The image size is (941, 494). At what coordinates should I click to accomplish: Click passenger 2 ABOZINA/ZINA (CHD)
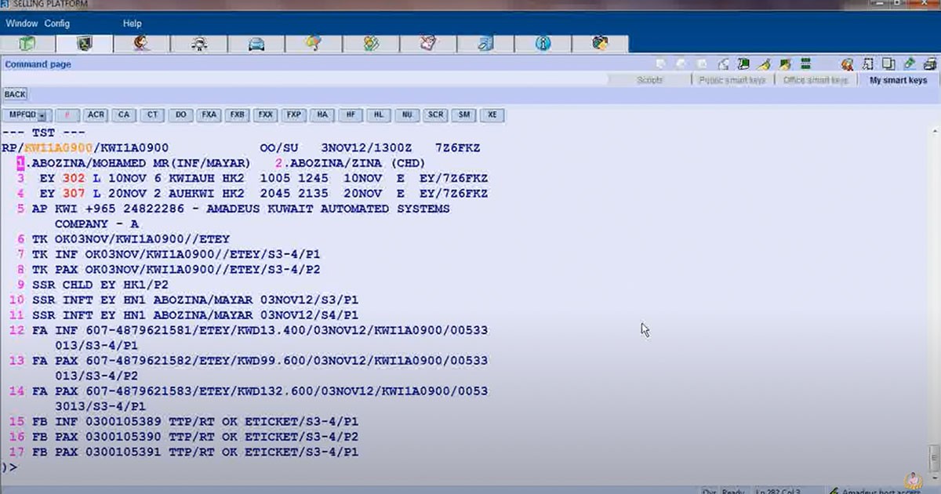351,163
